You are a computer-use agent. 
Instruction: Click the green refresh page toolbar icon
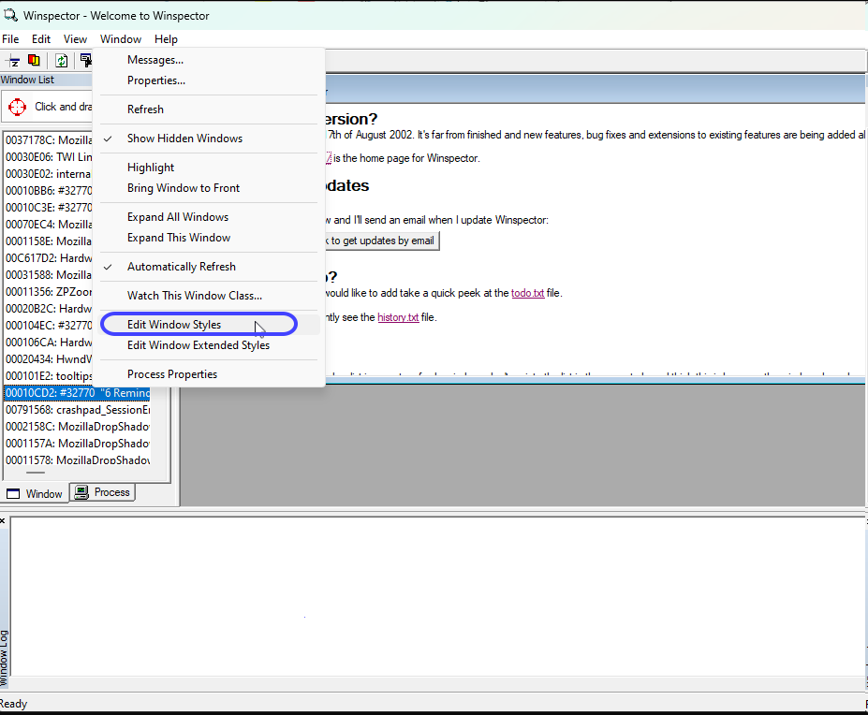(x=62, y=60)
